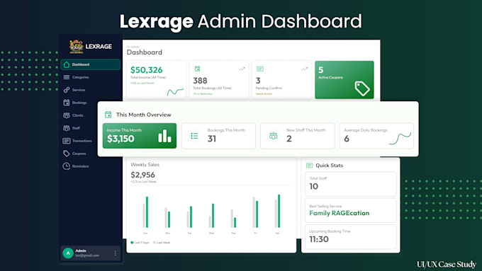Click the Total Income sparkline graph
This screenshot has height=271, width=482.
pyautogui.click(x=175, y=91)
